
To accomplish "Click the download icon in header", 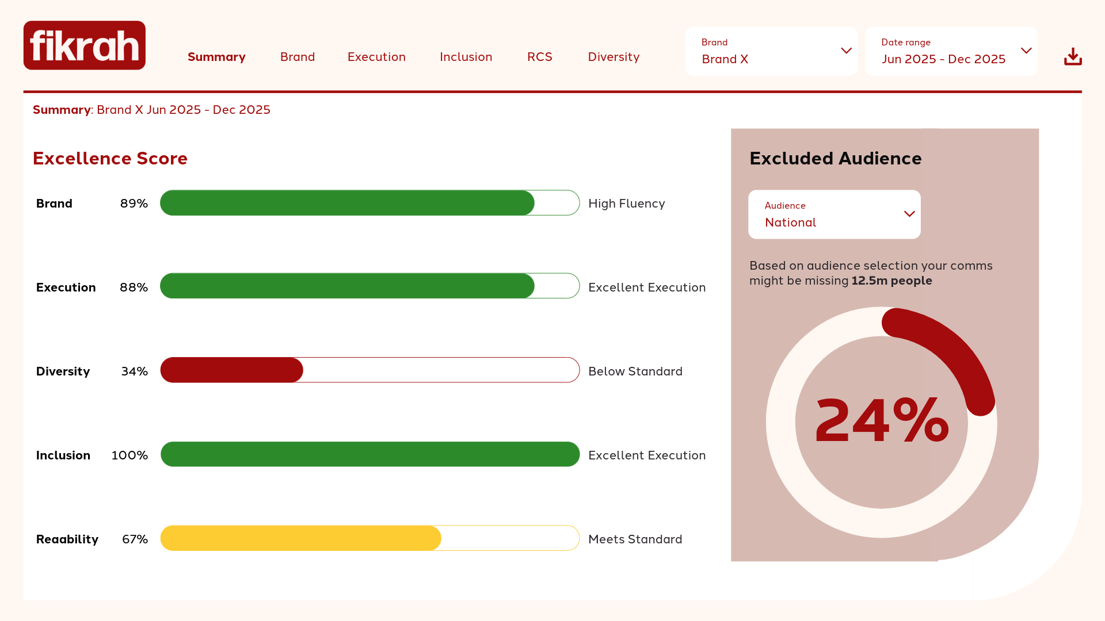I will 1073,56.
